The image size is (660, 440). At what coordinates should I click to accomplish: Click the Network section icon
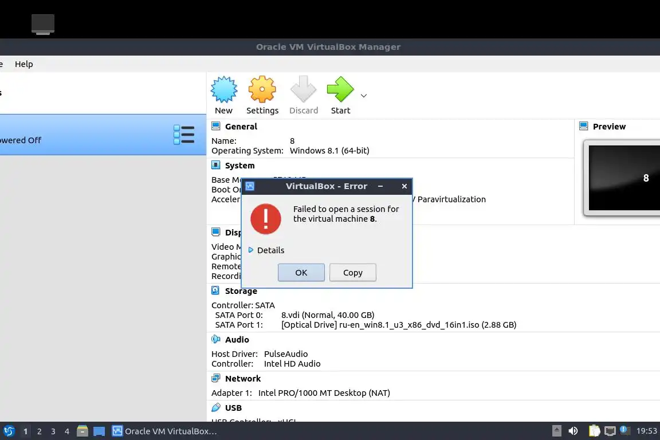216,378
